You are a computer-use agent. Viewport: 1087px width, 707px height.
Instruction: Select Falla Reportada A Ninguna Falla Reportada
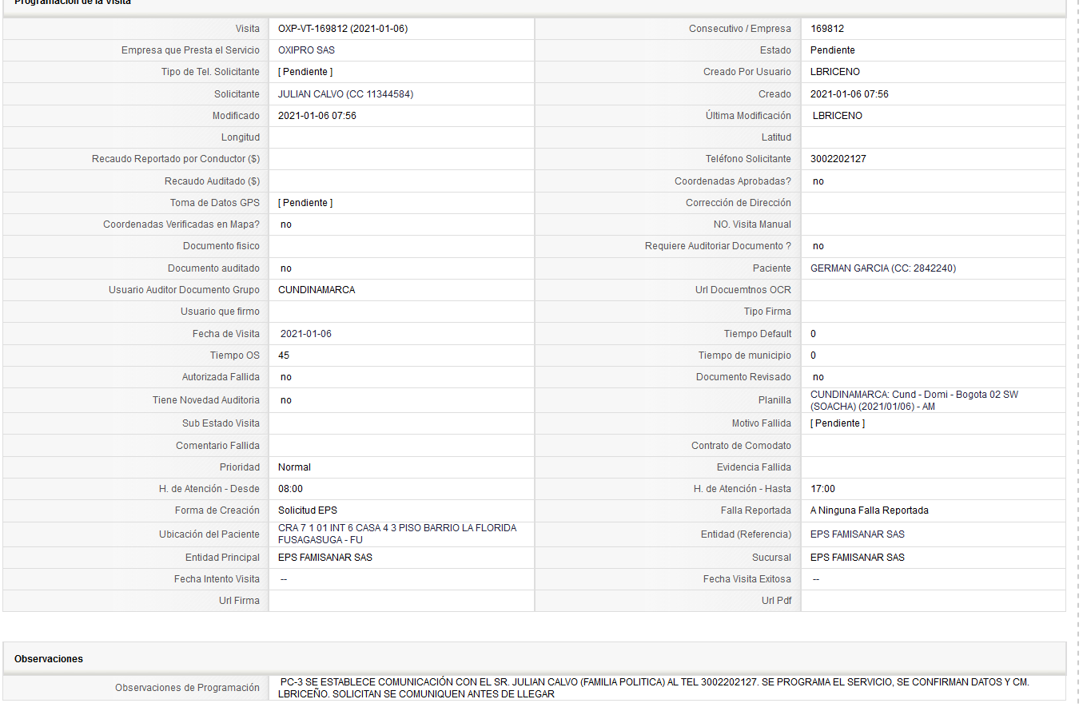(x=870, y=510)
